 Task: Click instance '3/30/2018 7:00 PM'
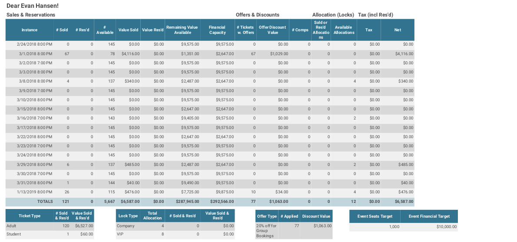(34, 173)
